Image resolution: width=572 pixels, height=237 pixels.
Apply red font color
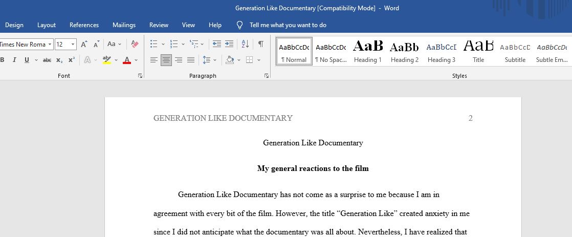[x=127, y=60]
